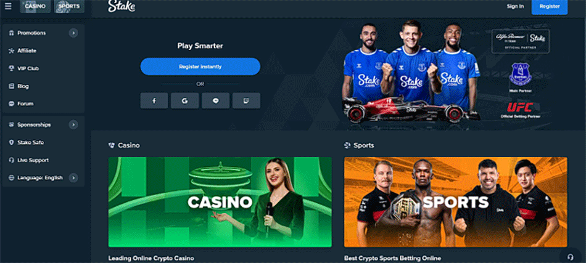Click the Sign In link
The width and height of the screenshot is (586, 263).
coord(515,6)
